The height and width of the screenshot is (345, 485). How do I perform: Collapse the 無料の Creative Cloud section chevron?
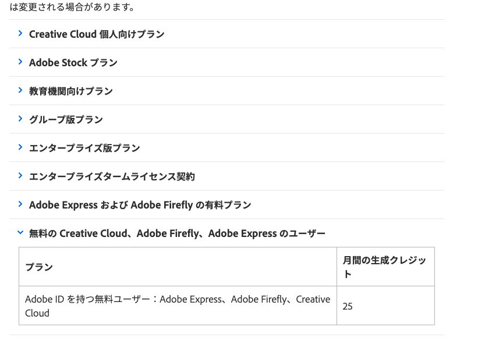20,232
